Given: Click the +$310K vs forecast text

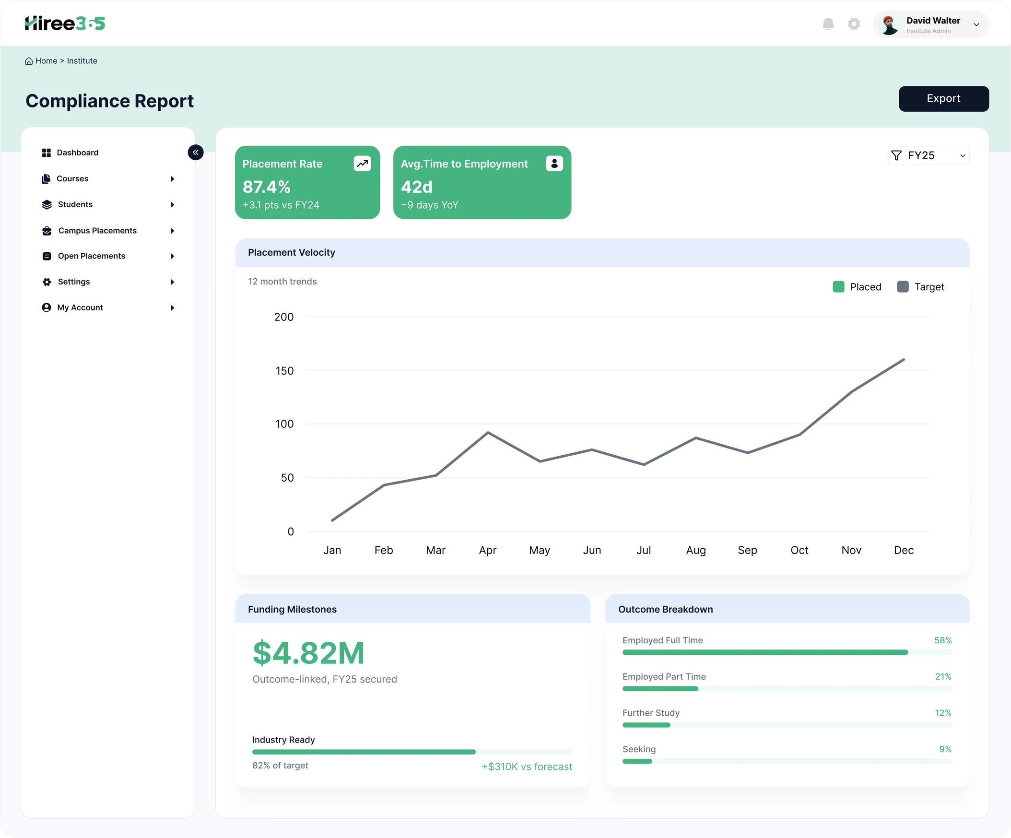Looking at the screenshot, I should click(527, 767).
